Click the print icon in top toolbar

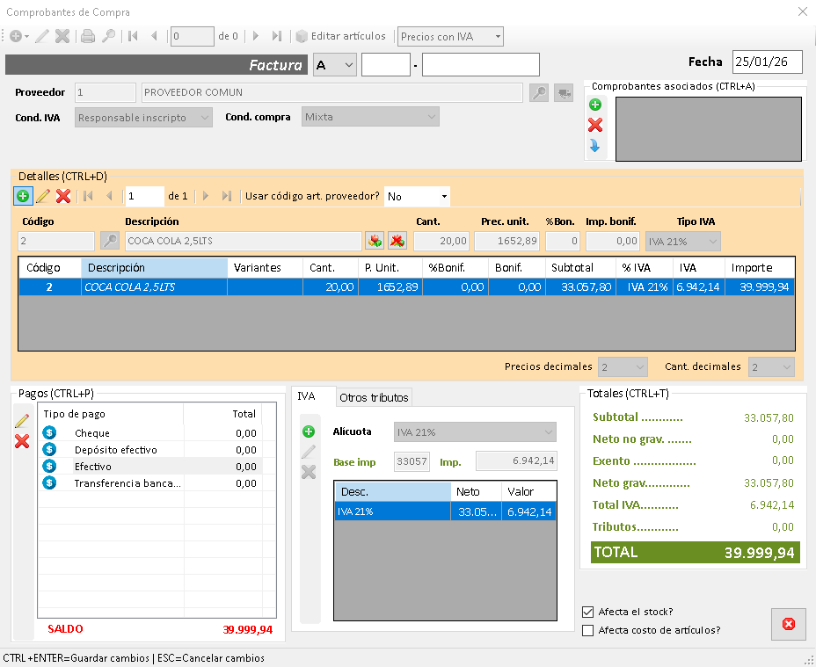[x=88, y=36]
